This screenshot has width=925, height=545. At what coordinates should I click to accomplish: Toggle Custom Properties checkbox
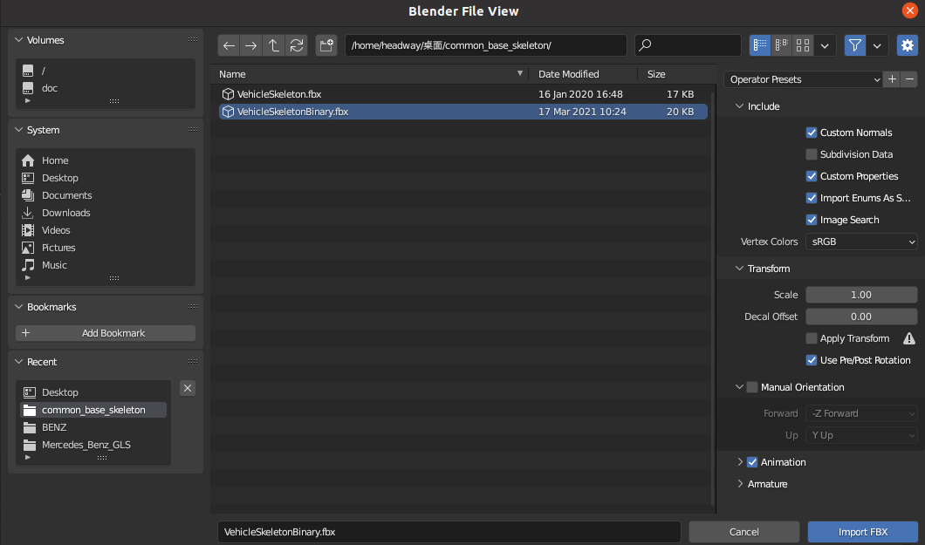(x=812, y=176)
